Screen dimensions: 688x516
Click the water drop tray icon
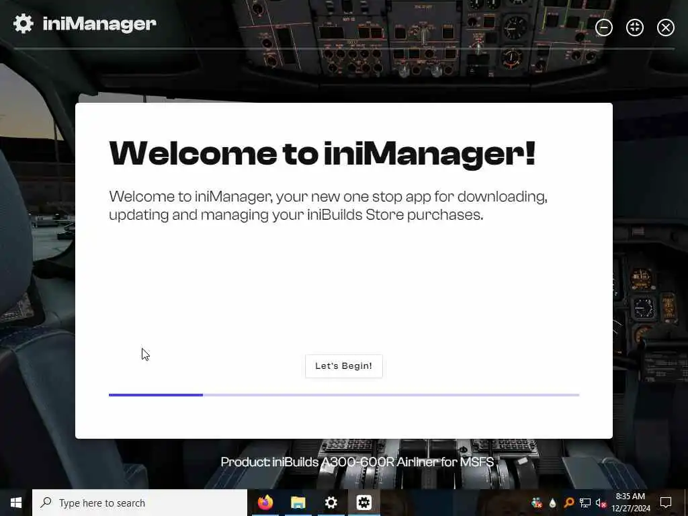coord(552,503)
